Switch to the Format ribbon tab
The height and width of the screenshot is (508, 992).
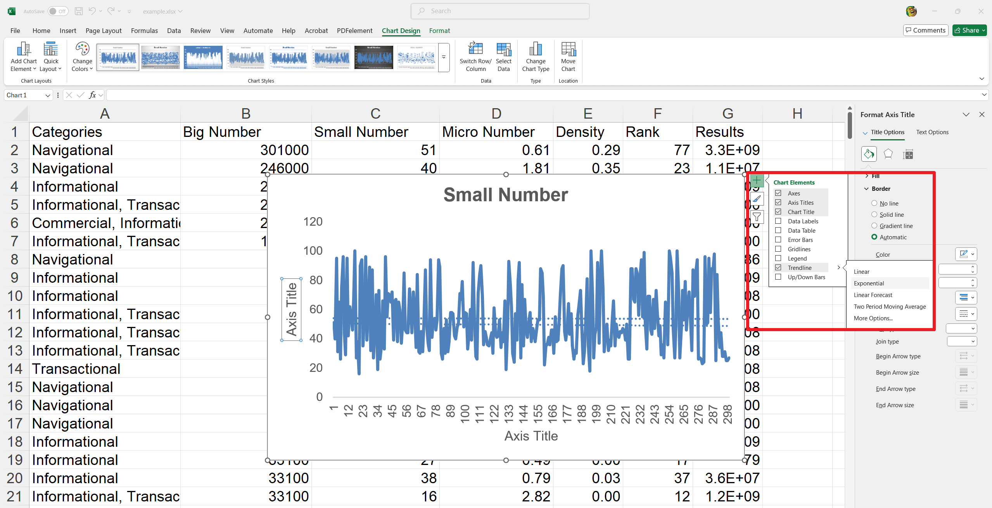[439, 31]
